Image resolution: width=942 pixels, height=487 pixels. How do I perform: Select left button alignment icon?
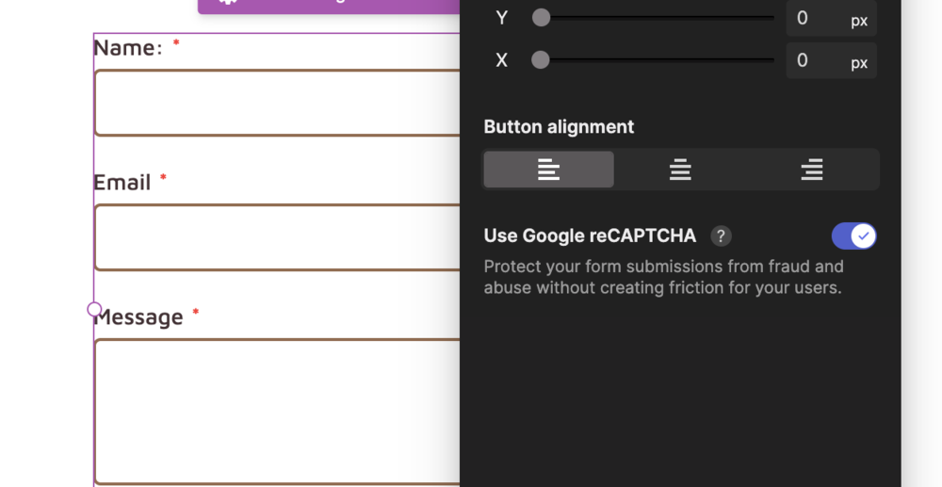pos(548,170)
